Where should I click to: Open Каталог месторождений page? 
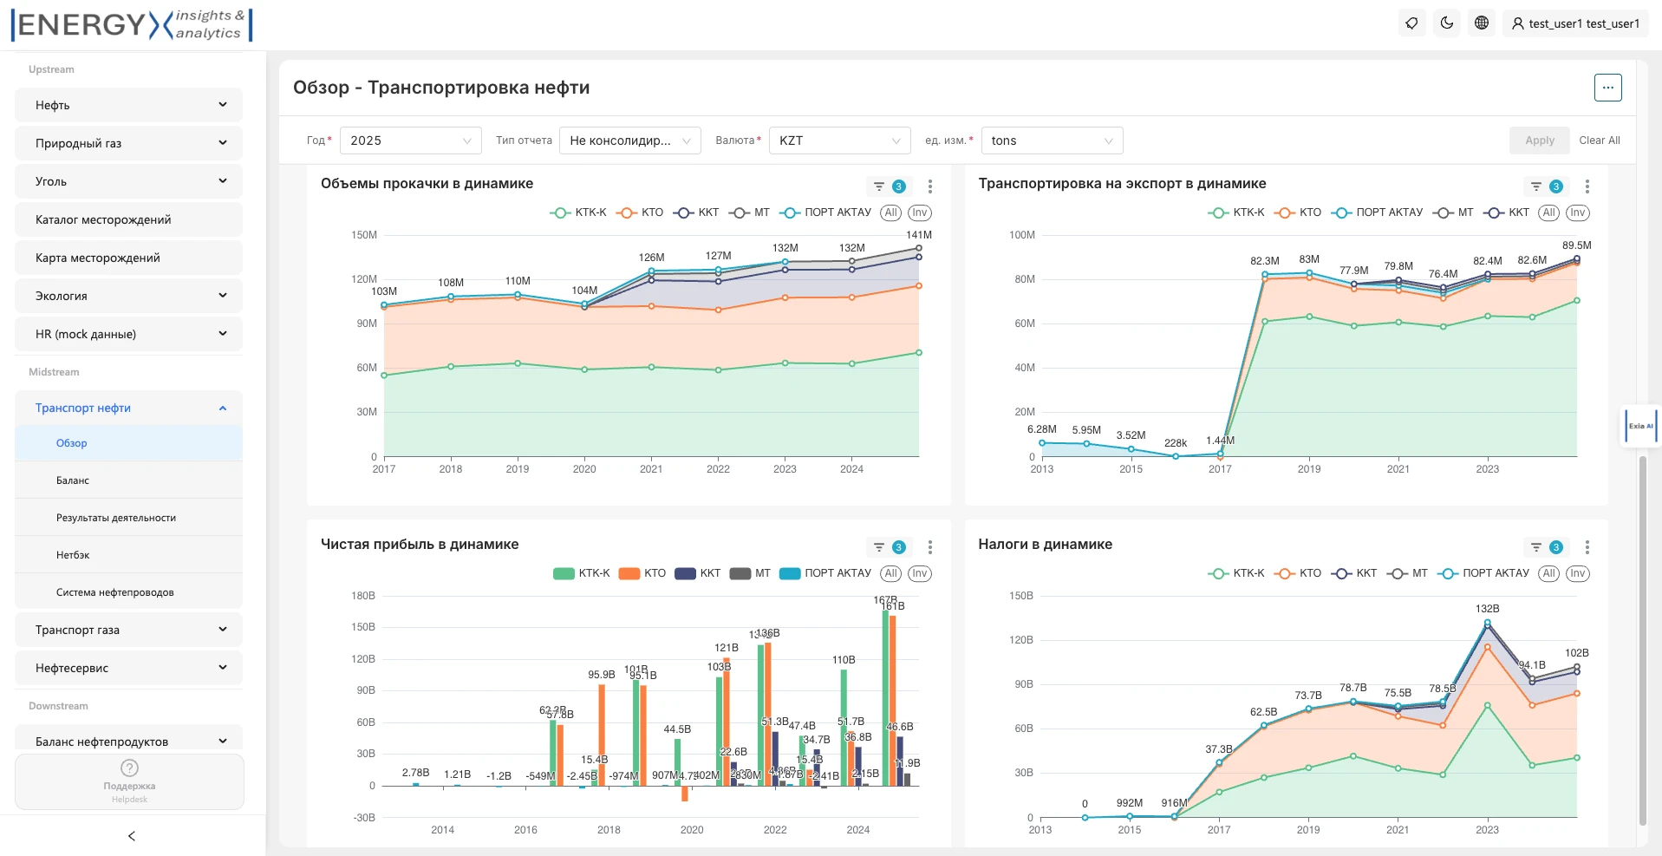coord(128,219)
